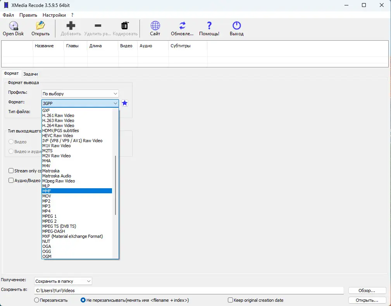Select M2TS format
Viewport: 391px width, 306px height.
tap(77, 151)
